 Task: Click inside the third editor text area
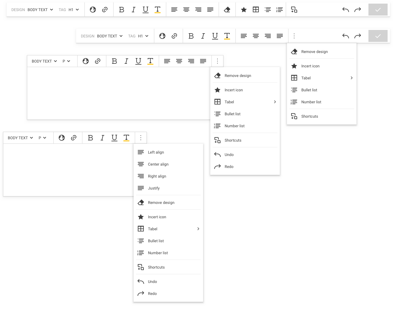pyautogui.click(x=119, y=93)
